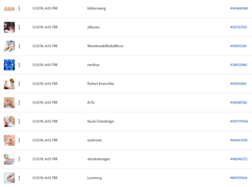Click three-dot menu beside WavebreakMediaMicro entry
This screenshot has height=187, width=252.
(19, 46)
